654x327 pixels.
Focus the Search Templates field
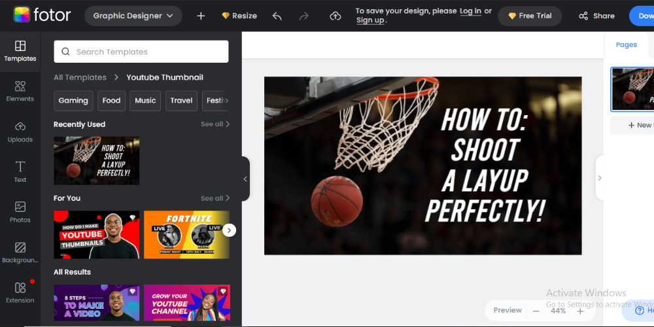(141, 52)
